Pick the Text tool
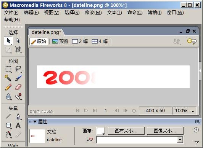203x148 pixels. [18, 126]
